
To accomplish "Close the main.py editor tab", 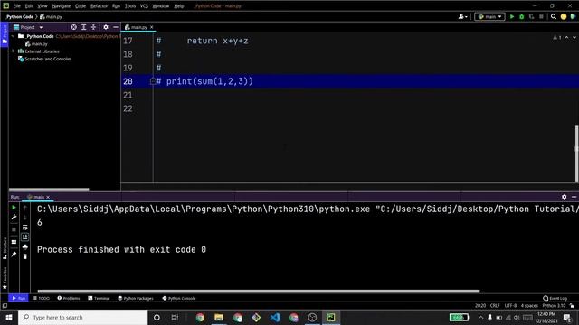I will (151, 27).
